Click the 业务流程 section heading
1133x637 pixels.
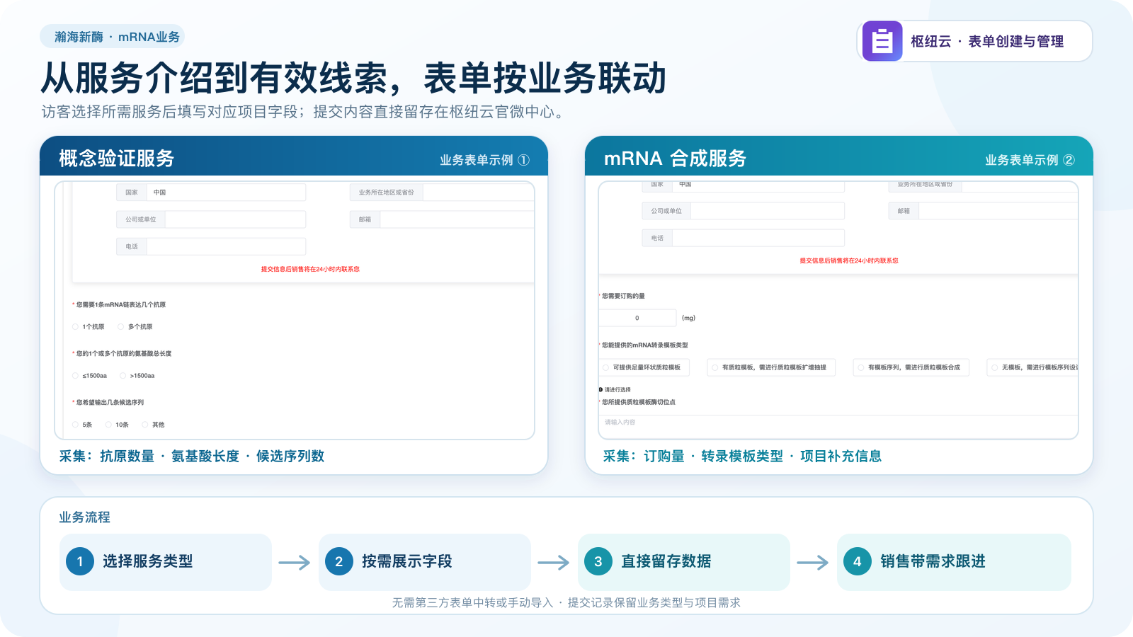84,517
